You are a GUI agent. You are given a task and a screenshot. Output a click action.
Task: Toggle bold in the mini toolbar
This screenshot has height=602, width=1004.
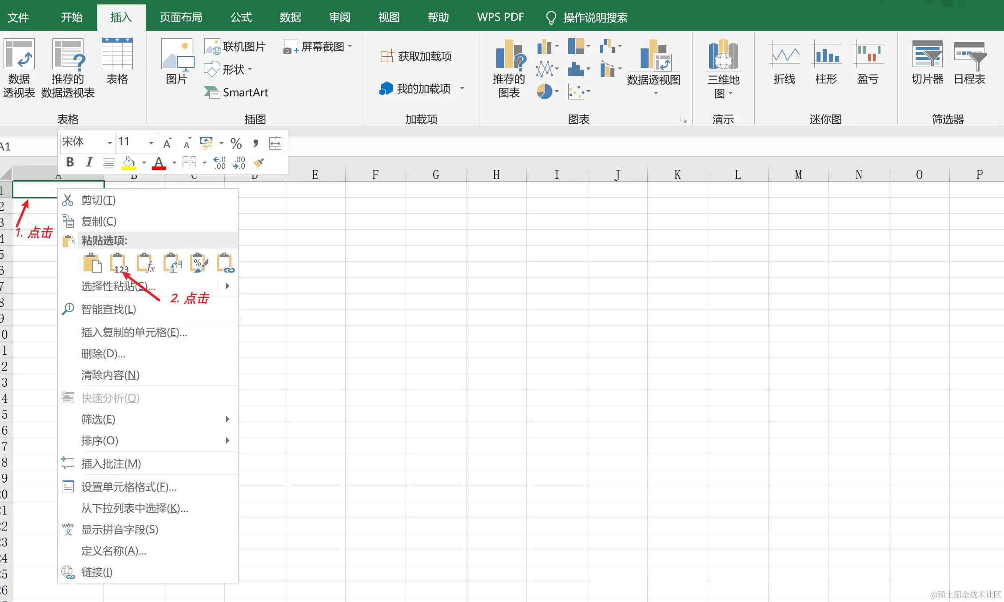[x=70, y=162]
